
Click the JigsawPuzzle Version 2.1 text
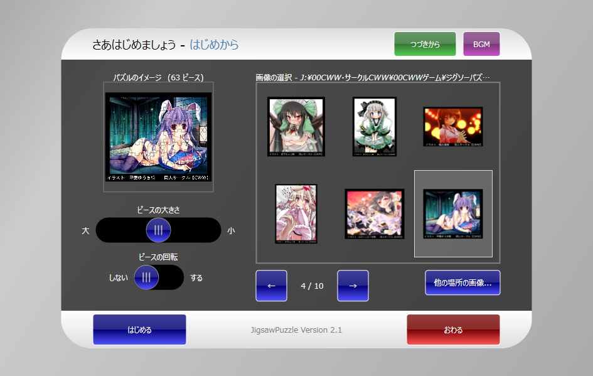pyautogui.click(x=296, y=330)
